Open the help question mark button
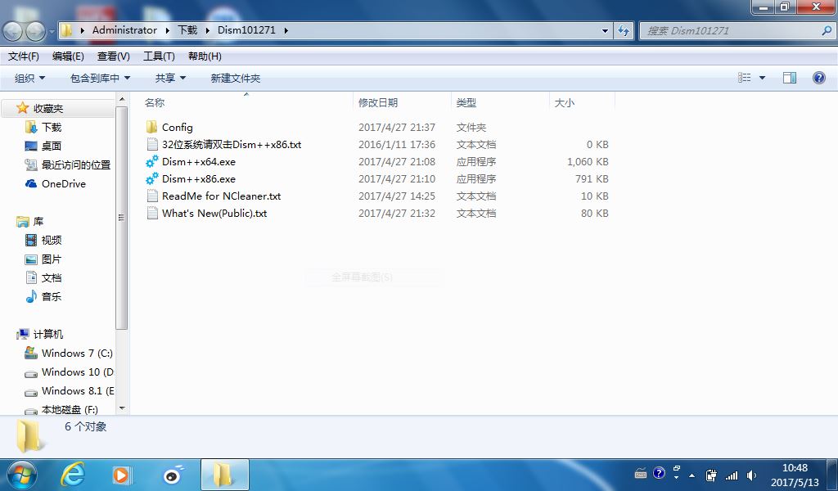 tap(818, 78)
